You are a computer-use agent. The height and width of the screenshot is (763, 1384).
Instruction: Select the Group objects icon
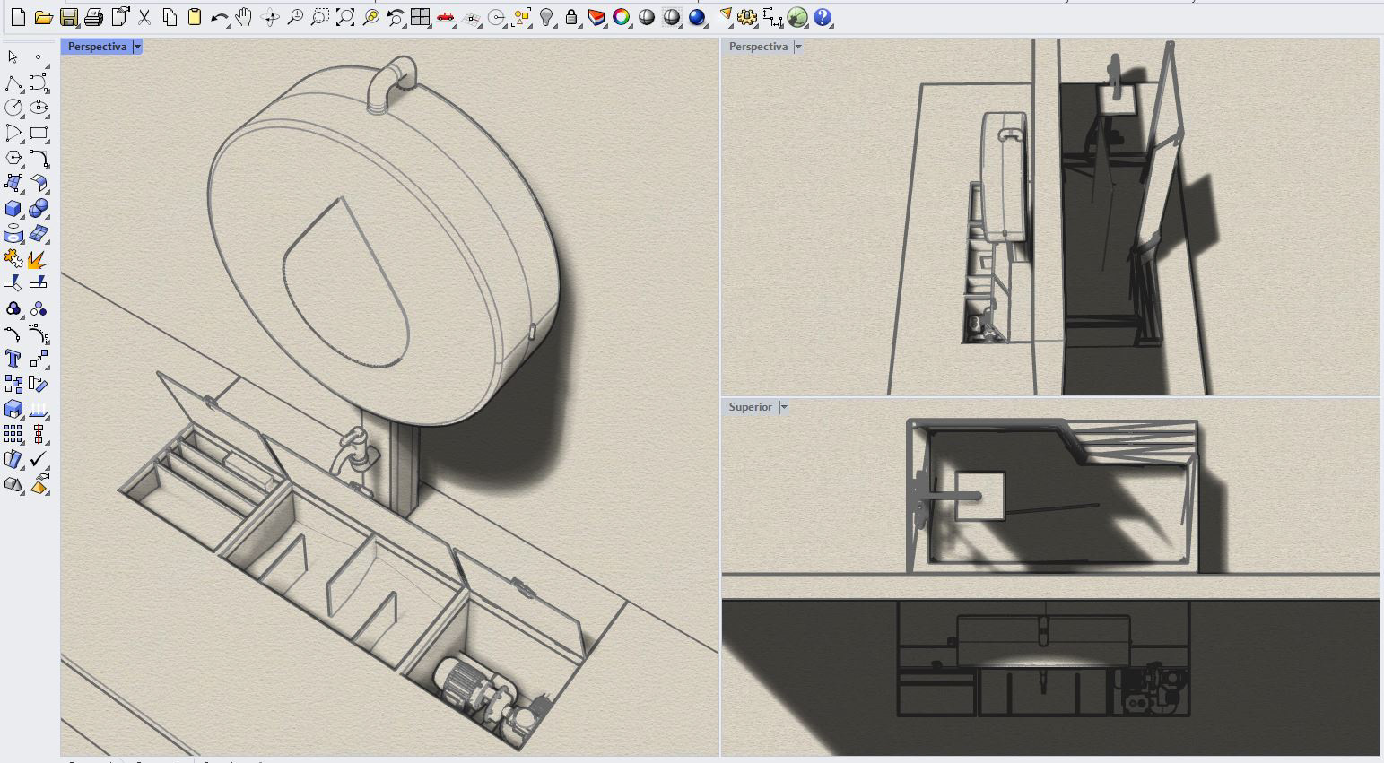click(13, 309)
